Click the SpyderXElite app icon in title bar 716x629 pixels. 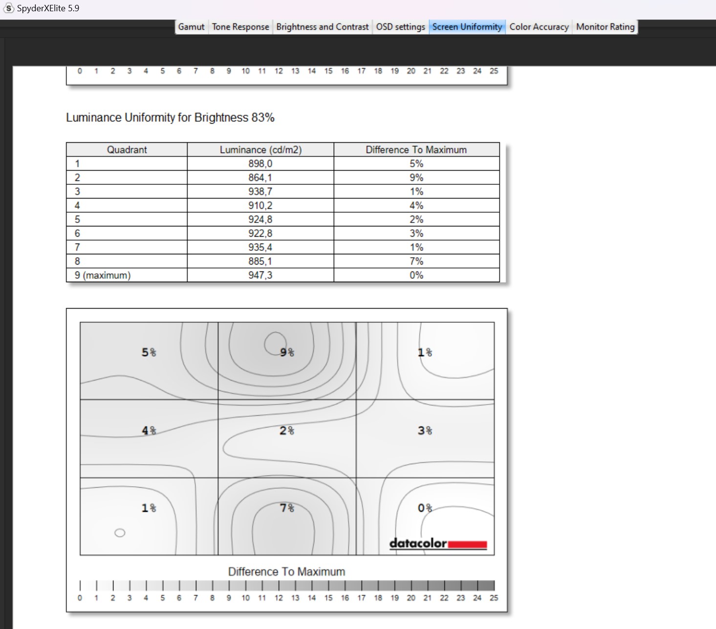[8, 8]
